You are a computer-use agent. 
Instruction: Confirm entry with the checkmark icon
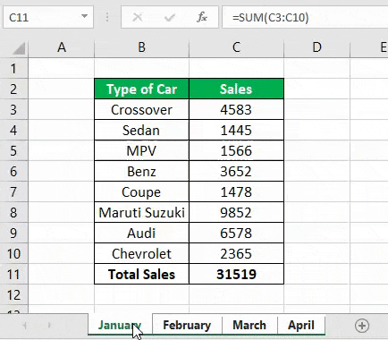pos(170,17)
